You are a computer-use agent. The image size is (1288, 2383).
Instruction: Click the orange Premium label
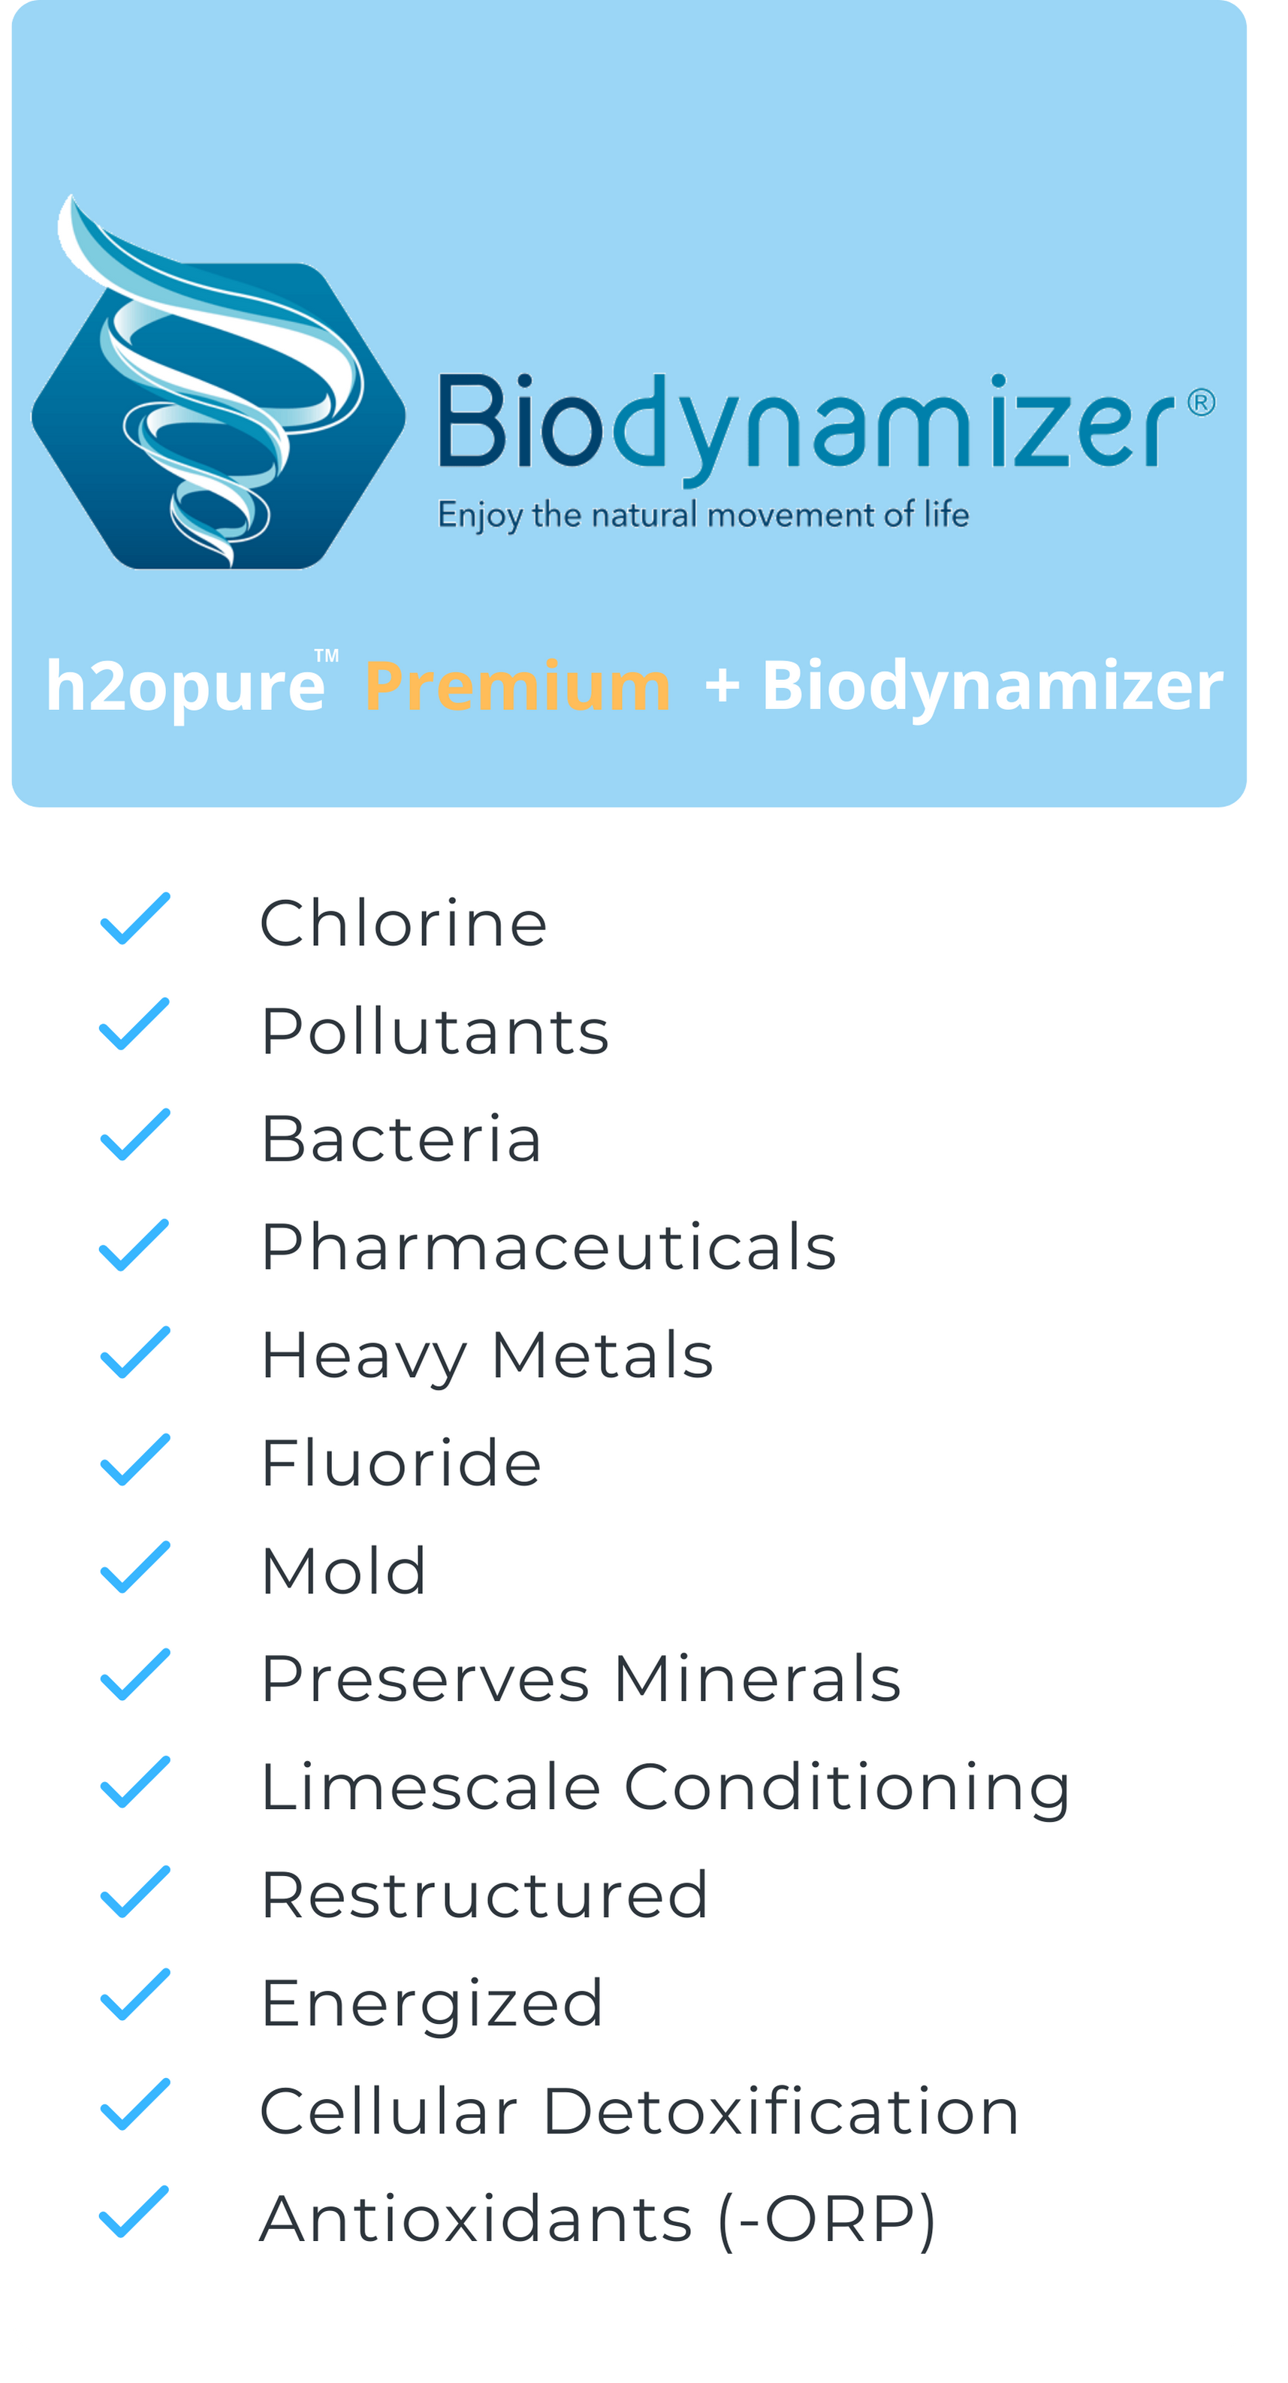(517, 687)
